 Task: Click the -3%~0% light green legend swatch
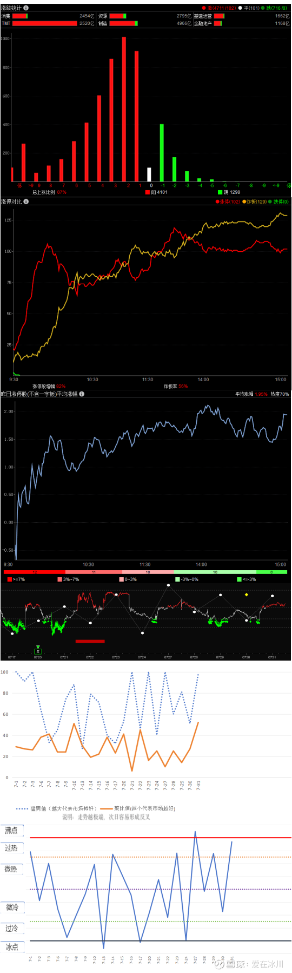(177, 579)
